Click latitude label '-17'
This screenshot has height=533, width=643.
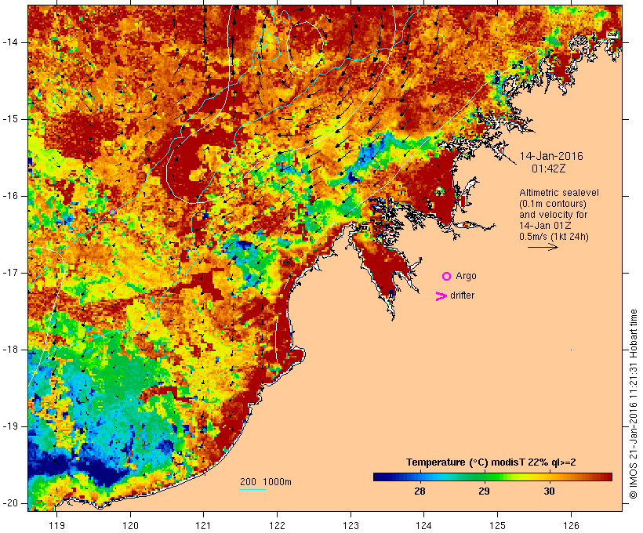tap(10, 273)
